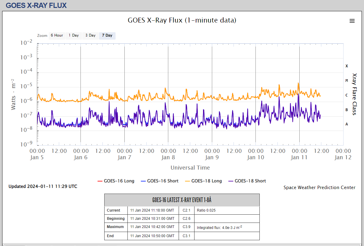Select the 6 Hour zoom range
The image size is (364, 246).
[57, 36]
